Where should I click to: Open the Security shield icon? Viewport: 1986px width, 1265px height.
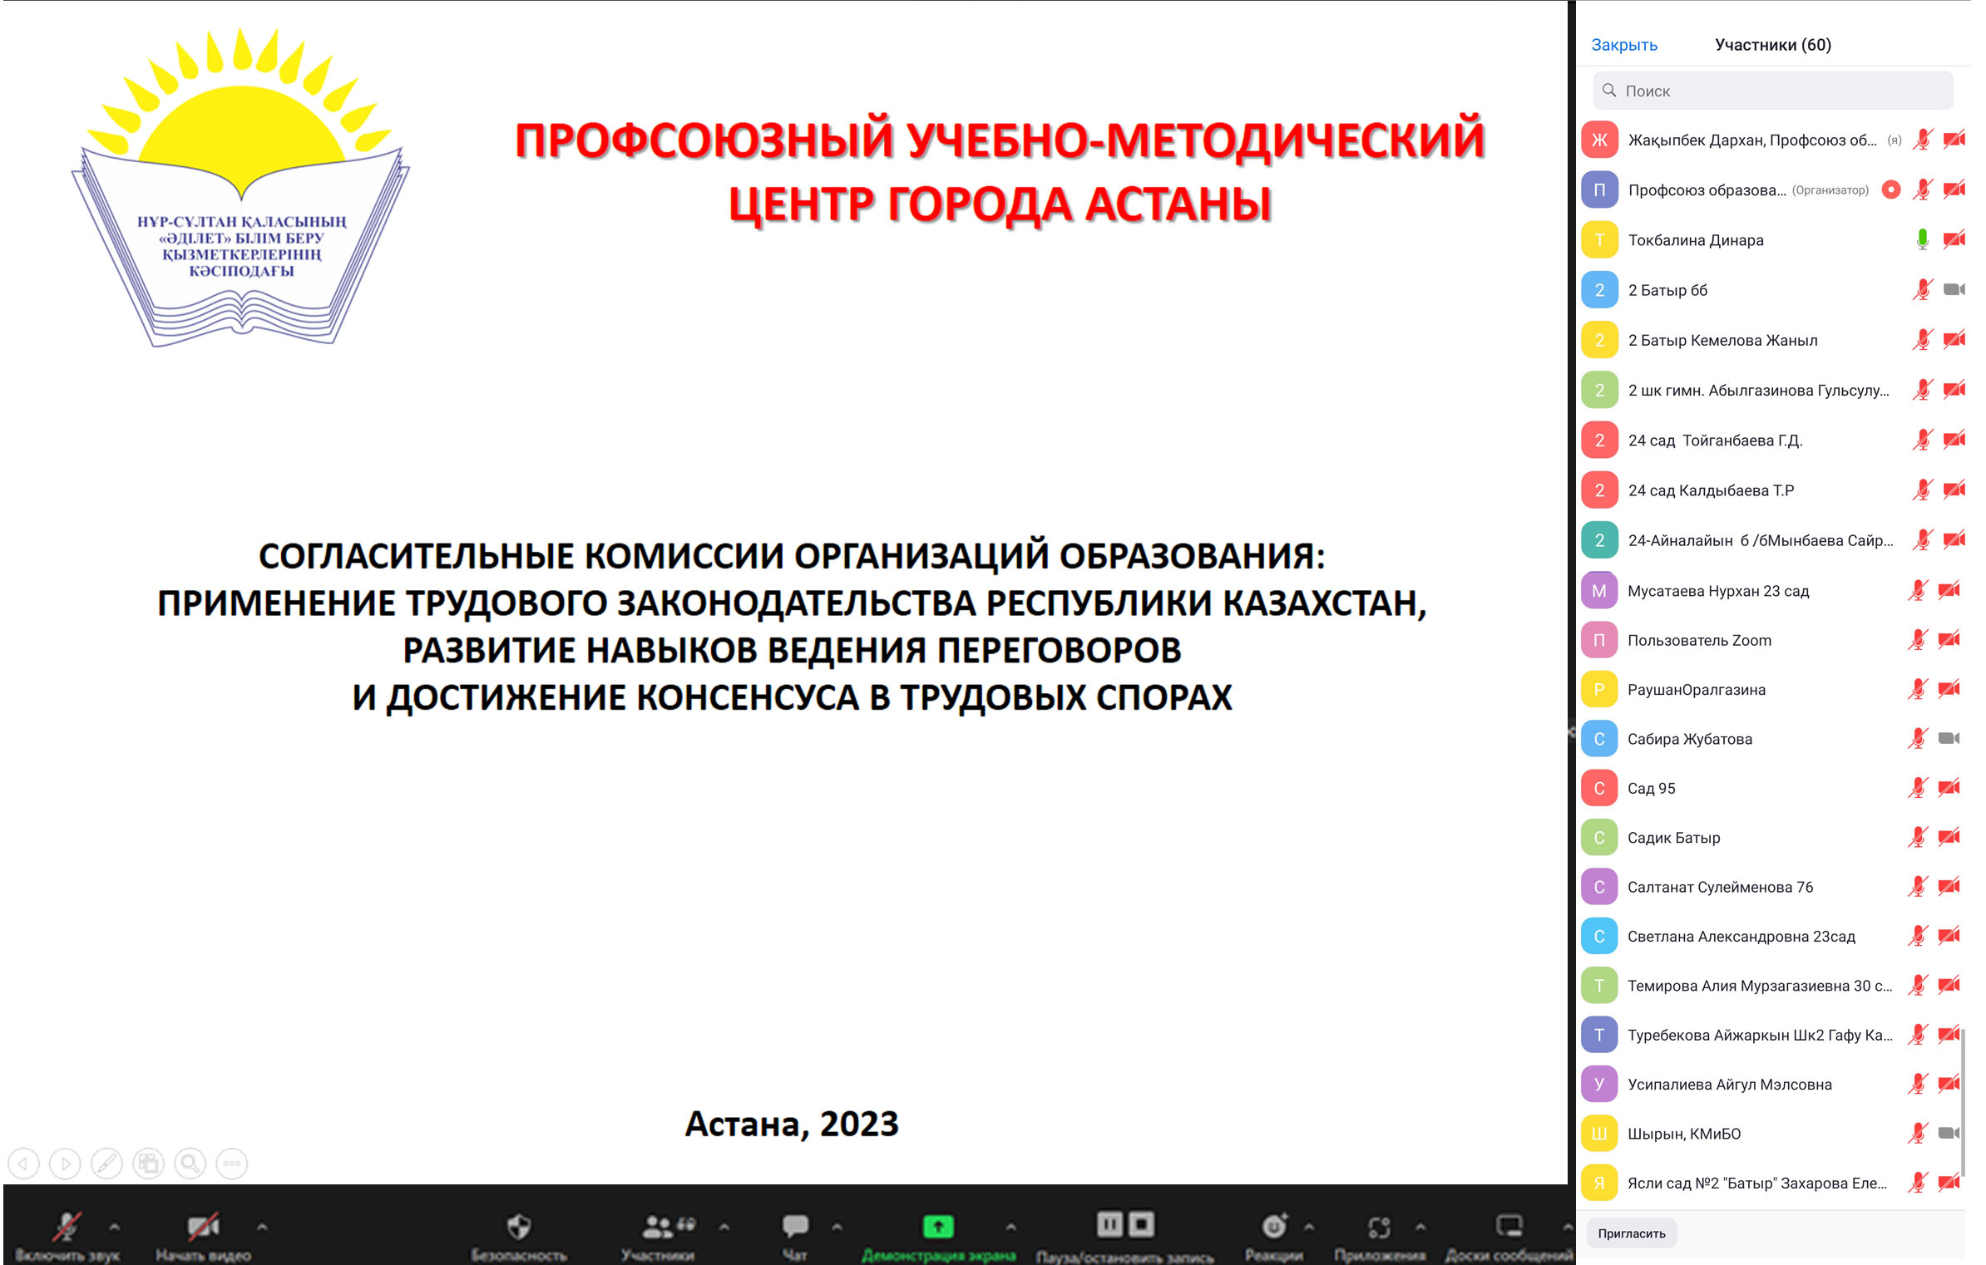tap(519, 1225)
